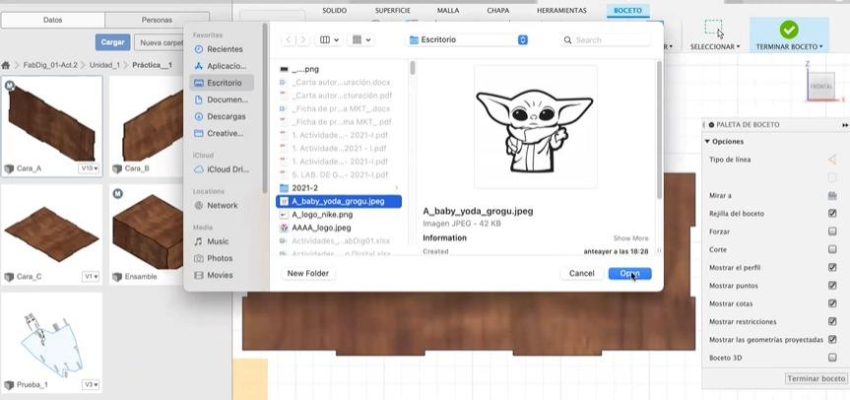Open the grid grouping dropdown
The image size is (850, 400).
click(361, 39)
